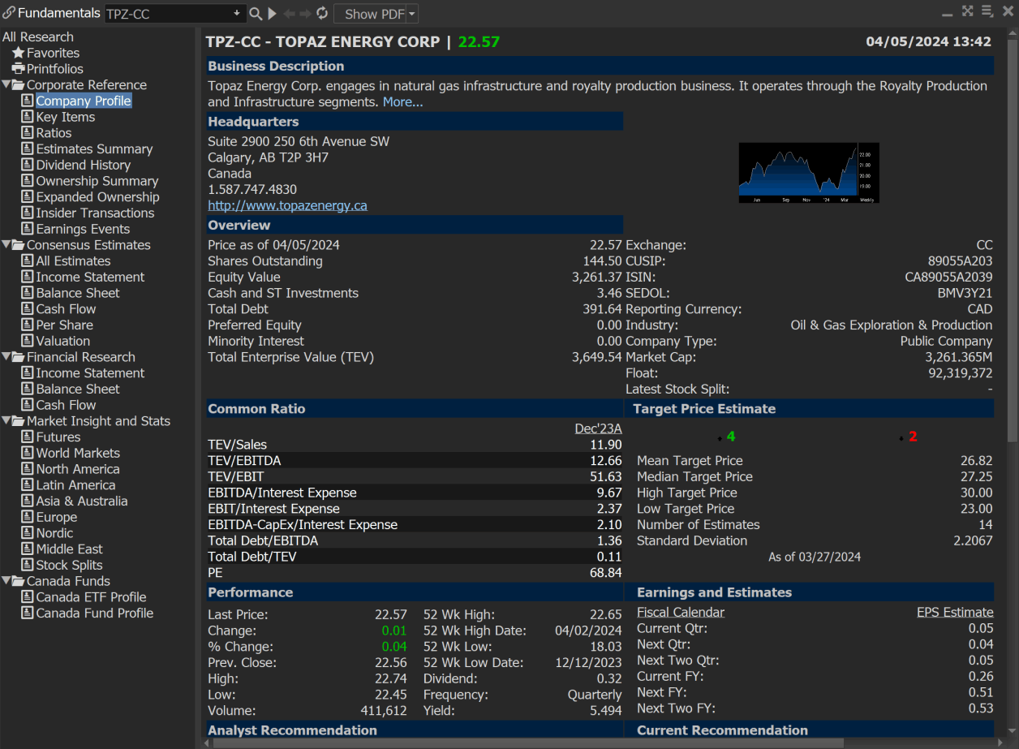Viewport: 1019px width, 749px height.
Task: Collapse the Consensus Estimates folder
Action: click(x=6, y=245)
